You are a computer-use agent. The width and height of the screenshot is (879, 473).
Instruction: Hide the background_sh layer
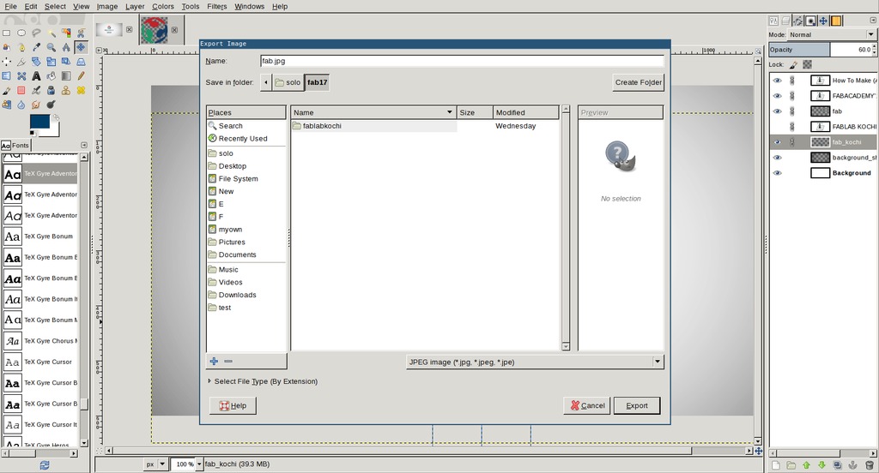(x=777, y=158)
